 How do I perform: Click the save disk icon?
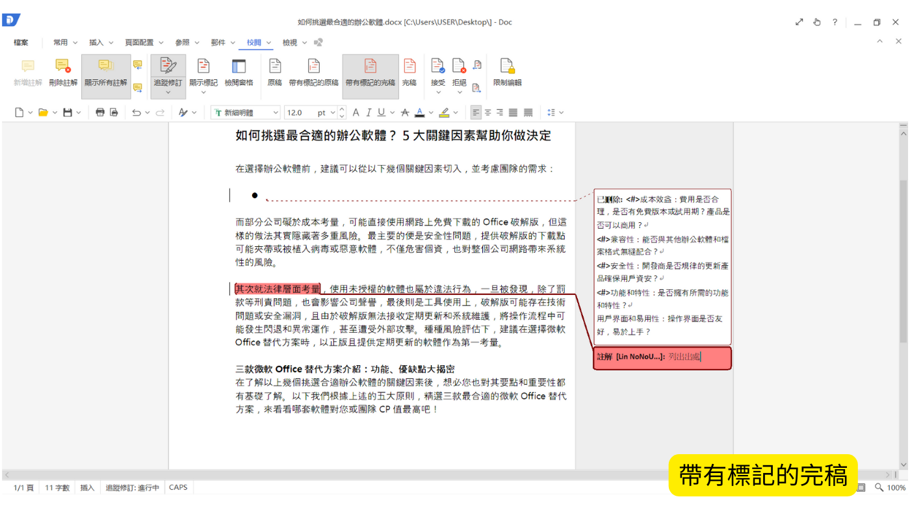coord(68,112)
